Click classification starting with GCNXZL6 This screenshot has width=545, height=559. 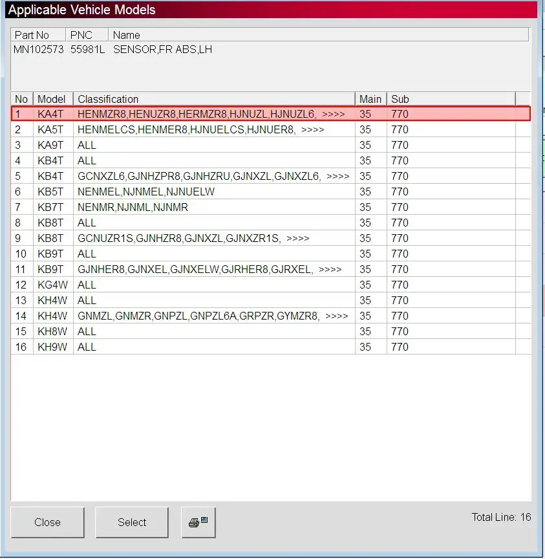point(213,176)
